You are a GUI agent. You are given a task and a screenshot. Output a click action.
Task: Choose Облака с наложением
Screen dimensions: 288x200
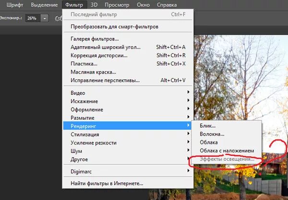[227, 150]
